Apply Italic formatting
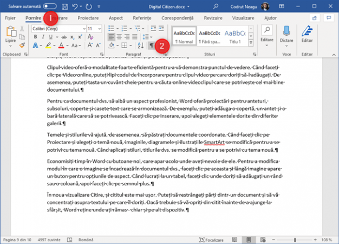 (43, 37)
